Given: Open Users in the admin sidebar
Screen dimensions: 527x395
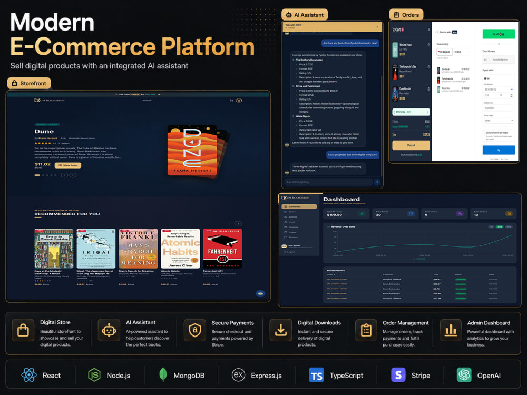Looking at the screenshot, I should click(299, 222).
